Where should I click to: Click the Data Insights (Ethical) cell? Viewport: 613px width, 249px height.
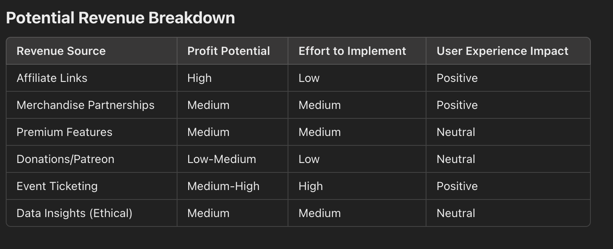pyautogui.click(x=74, y=213)
